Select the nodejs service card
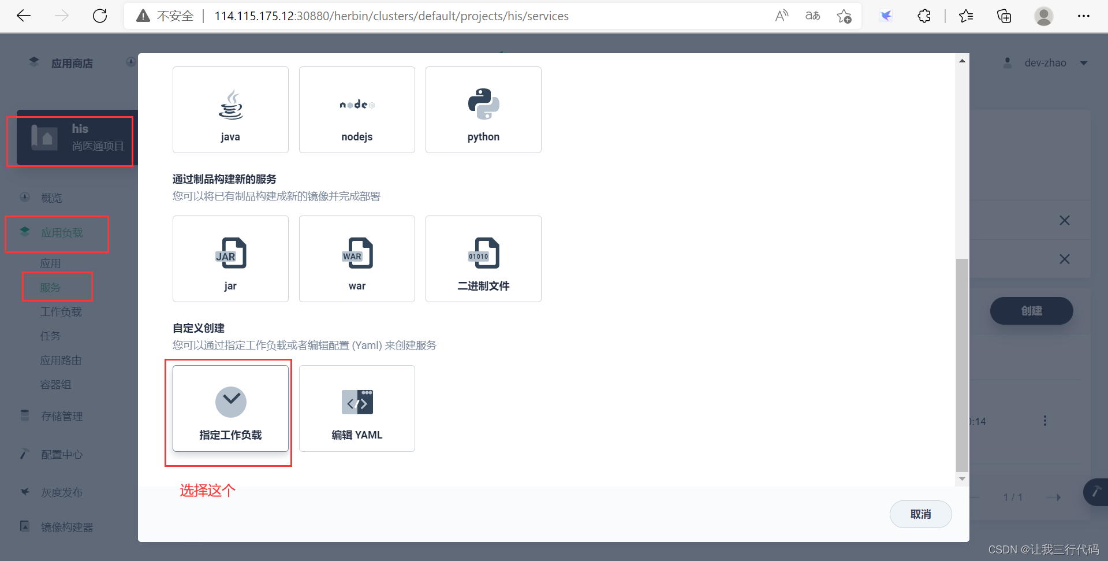This screenshot has width=1108, height=561. click(357, 110)
